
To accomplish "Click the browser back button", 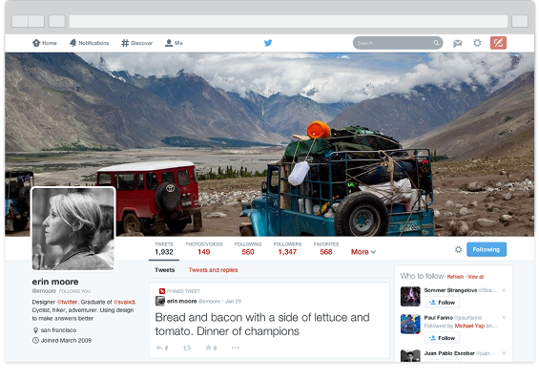I will pos(20,21).
